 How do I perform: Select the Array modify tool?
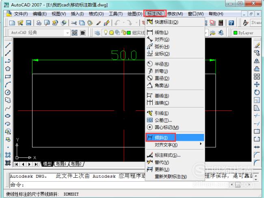(257, 77)
